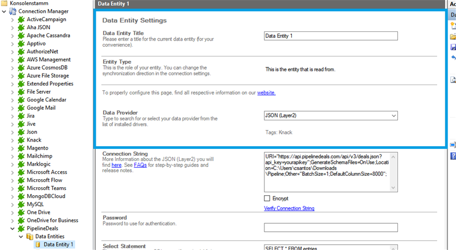Select Data Entity 1 in tree
Image resolution: width=456 pixels, height=250 pixels.
(x=59, y=244)
